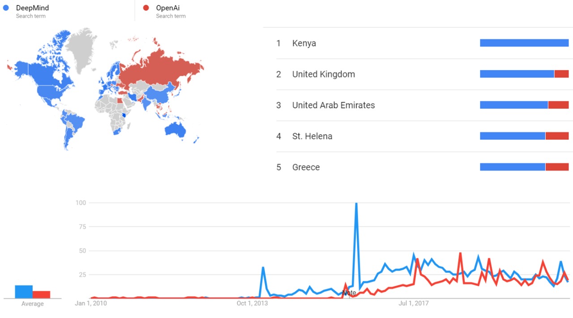Click Kenya's blue interest bar
Screen dimensions: 573x318
pos(524,43)
